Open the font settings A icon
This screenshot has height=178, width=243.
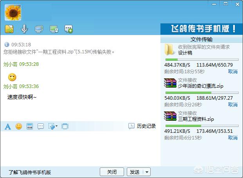point(8,127)
